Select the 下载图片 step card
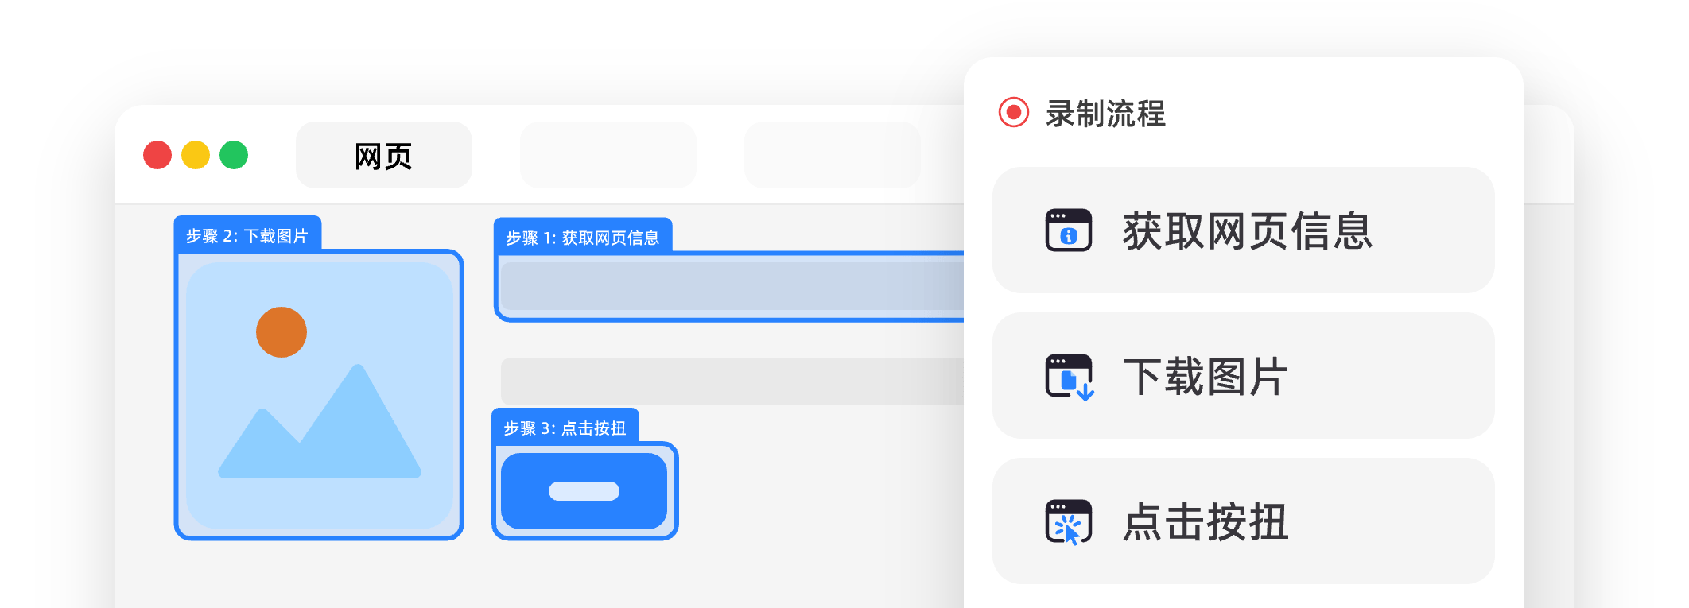 point(1243,376)
